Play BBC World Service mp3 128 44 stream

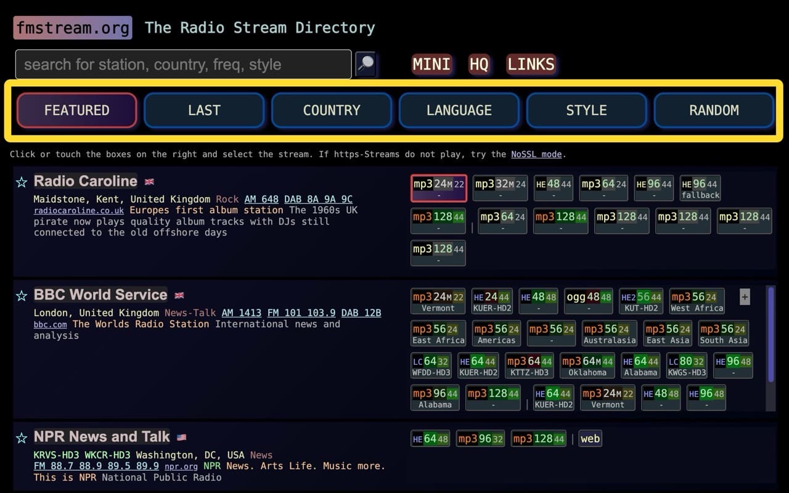point(493,397)
